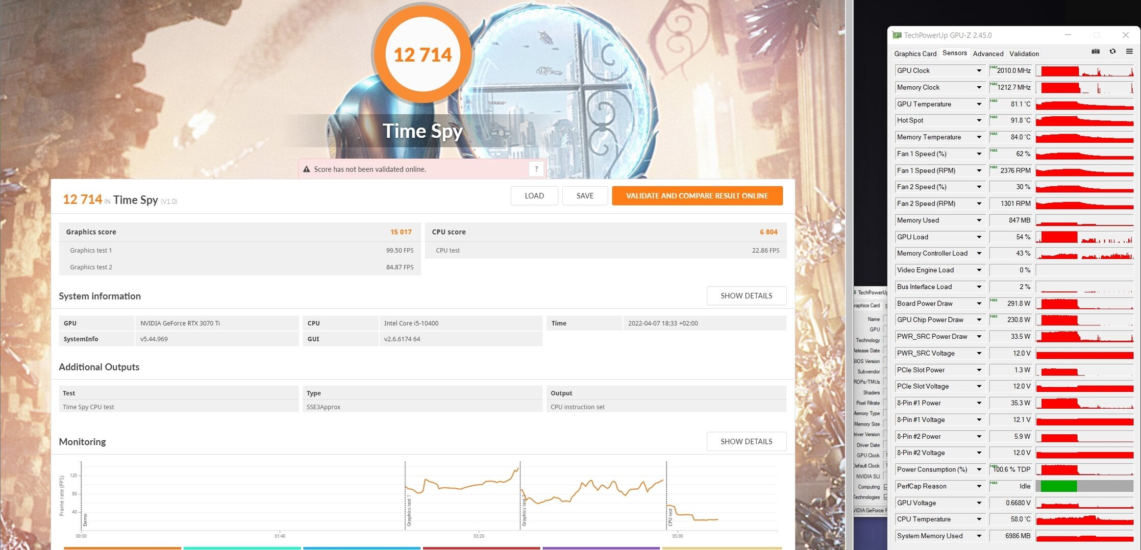This screenshot has width=1141, height=550.
Task: Click the Graphics test 2 marker on chart
Action: [x=524, y=510]
